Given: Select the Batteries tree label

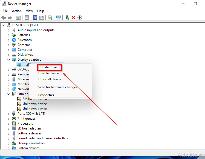Looking at the screenshot, I should 24,35.
